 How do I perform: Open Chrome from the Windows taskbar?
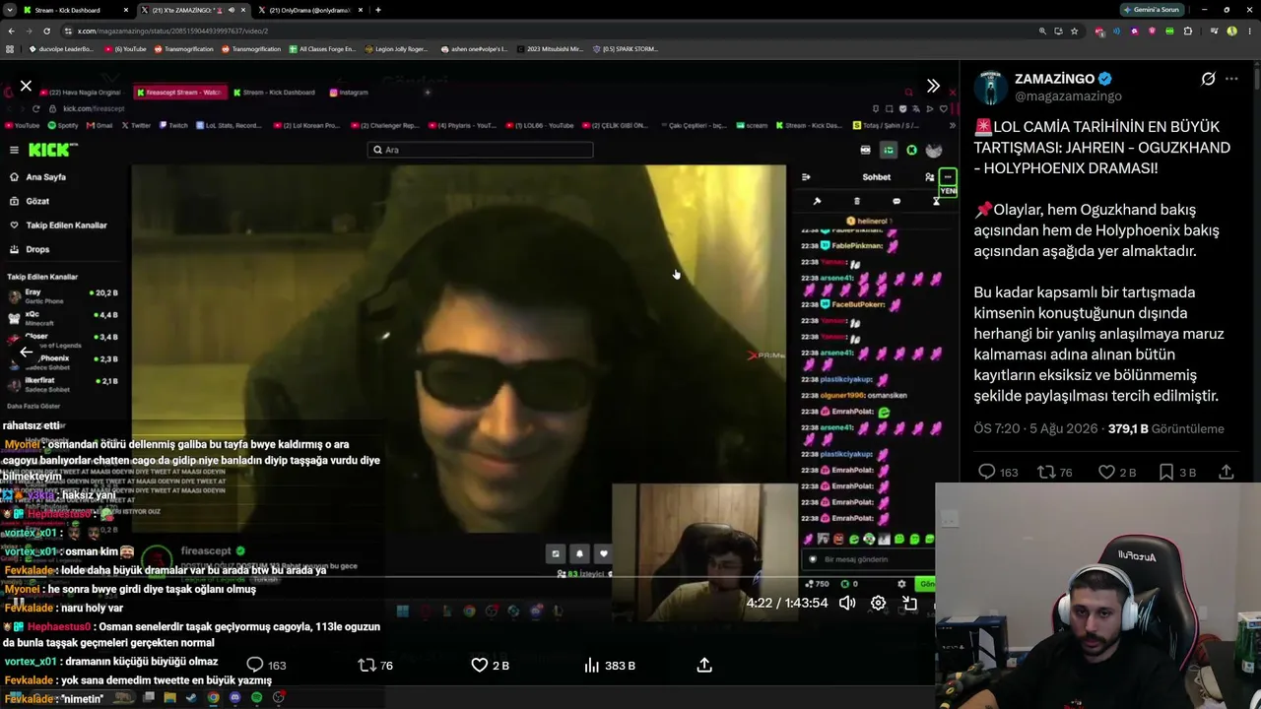pyautogui.click(x=214, y=697)
